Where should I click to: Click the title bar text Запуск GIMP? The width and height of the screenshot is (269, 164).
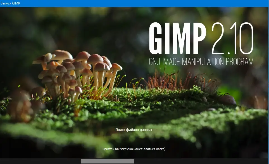coord(11,3)
